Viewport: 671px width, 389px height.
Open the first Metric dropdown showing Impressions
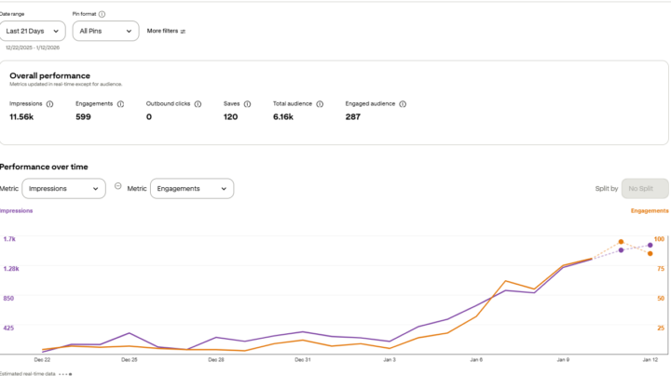(63, 188)
